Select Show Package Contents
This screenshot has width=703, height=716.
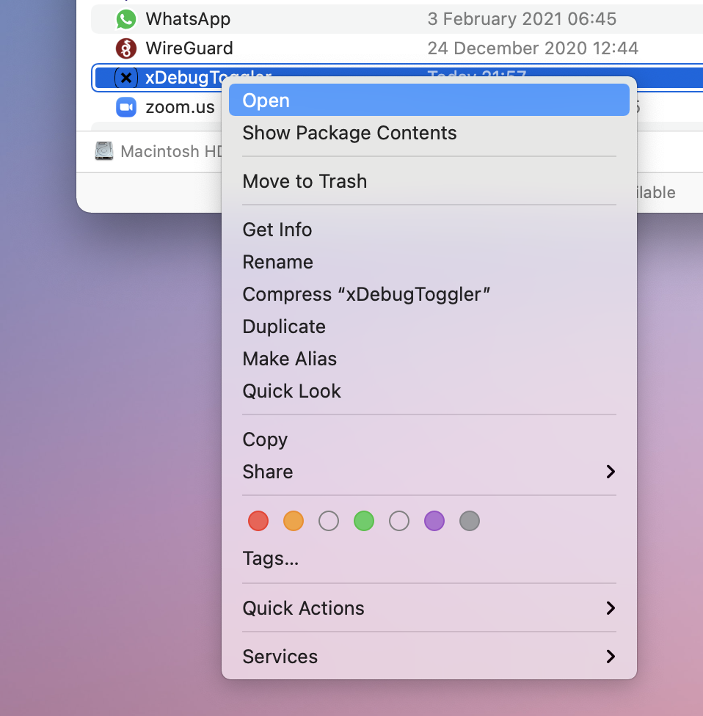pyautogui.click(x=429, y=133)
